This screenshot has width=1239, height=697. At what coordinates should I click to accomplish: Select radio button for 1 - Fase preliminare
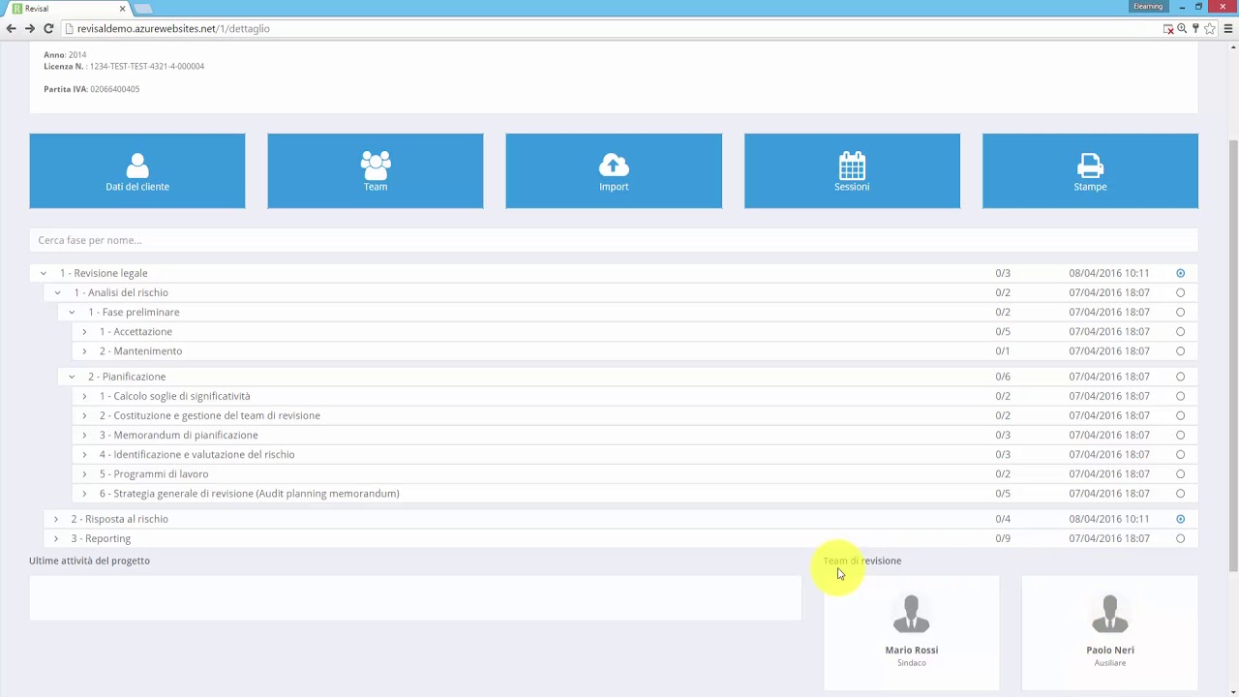pos(1180,312)
